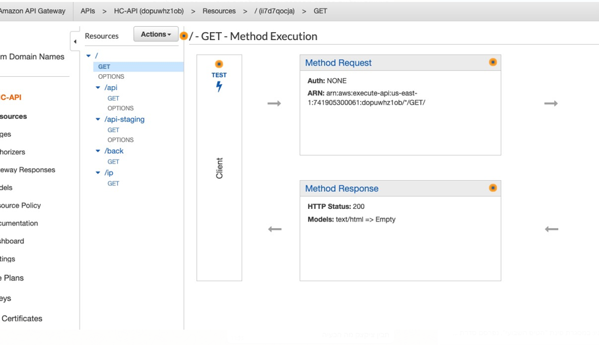Go to Amazon API Gateway home breadcrumb

[32, 11]
